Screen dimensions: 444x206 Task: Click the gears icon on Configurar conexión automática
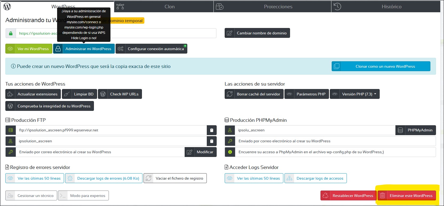tap(120, 49)
